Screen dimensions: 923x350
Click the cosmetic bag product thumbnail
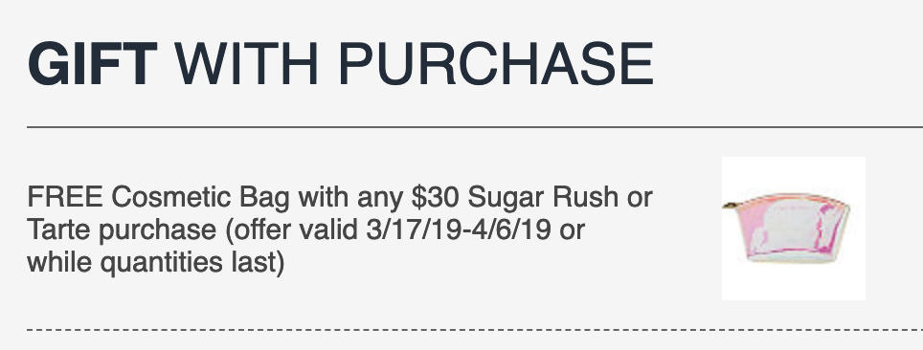(793, 229)
